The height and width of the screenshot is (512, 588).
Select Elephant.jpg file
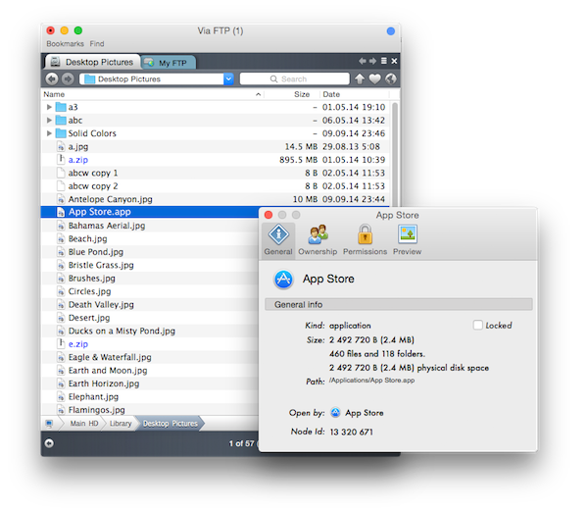(x=93, y=397)
